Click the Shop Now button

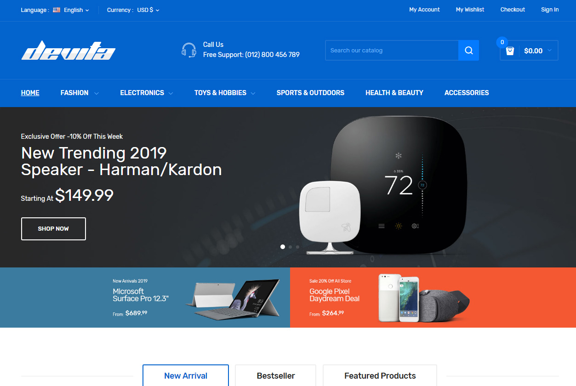pyautogui.click(x=53, y=229)
